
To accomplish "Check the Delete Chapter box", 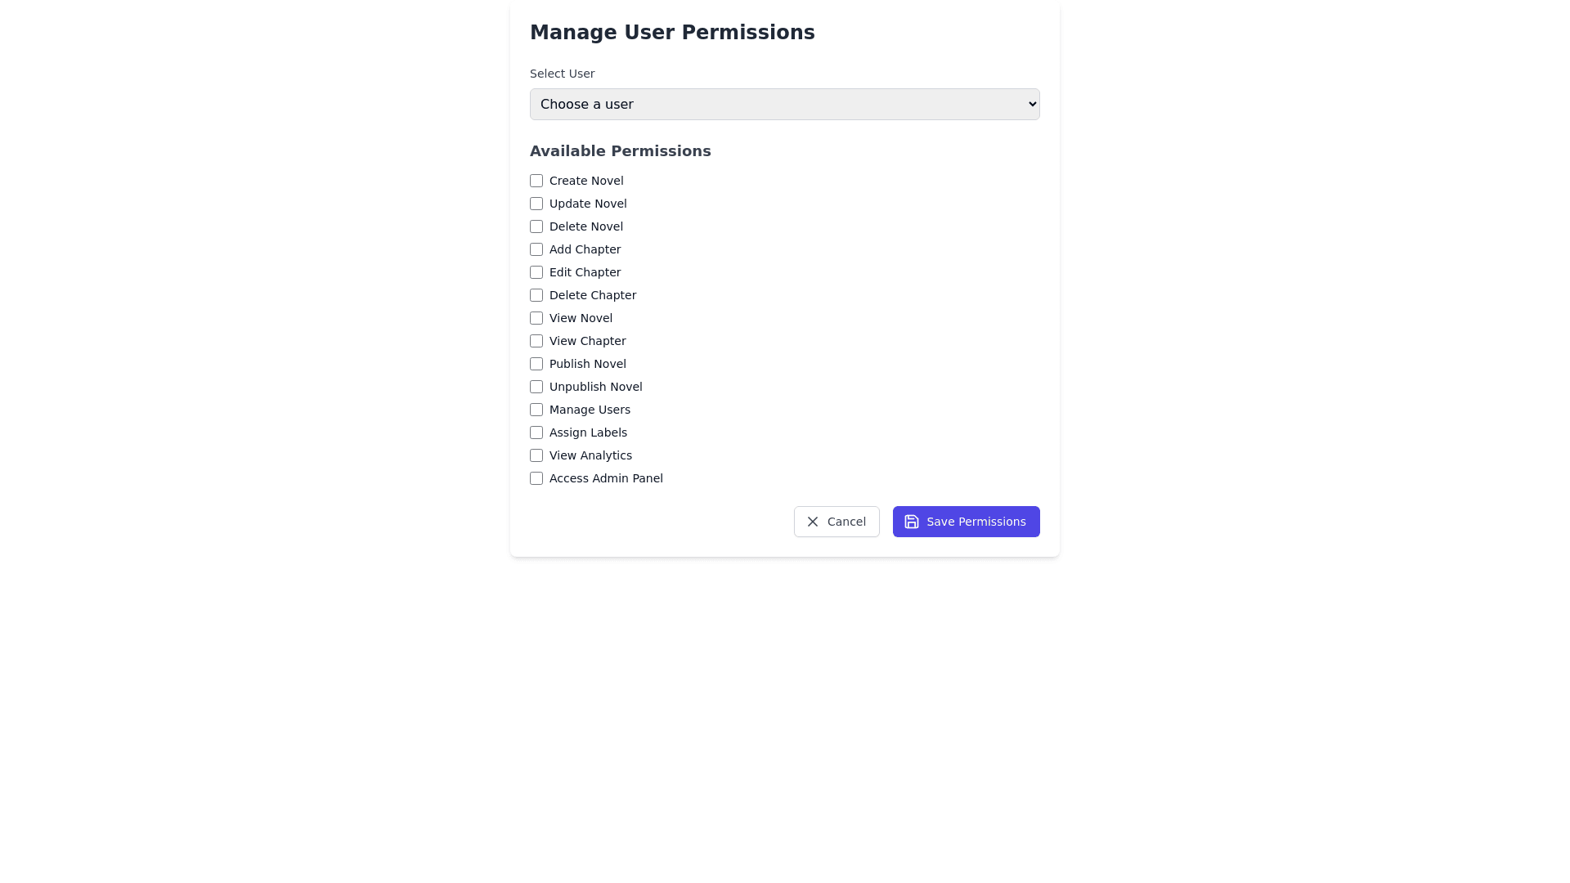I will (536, 295).
